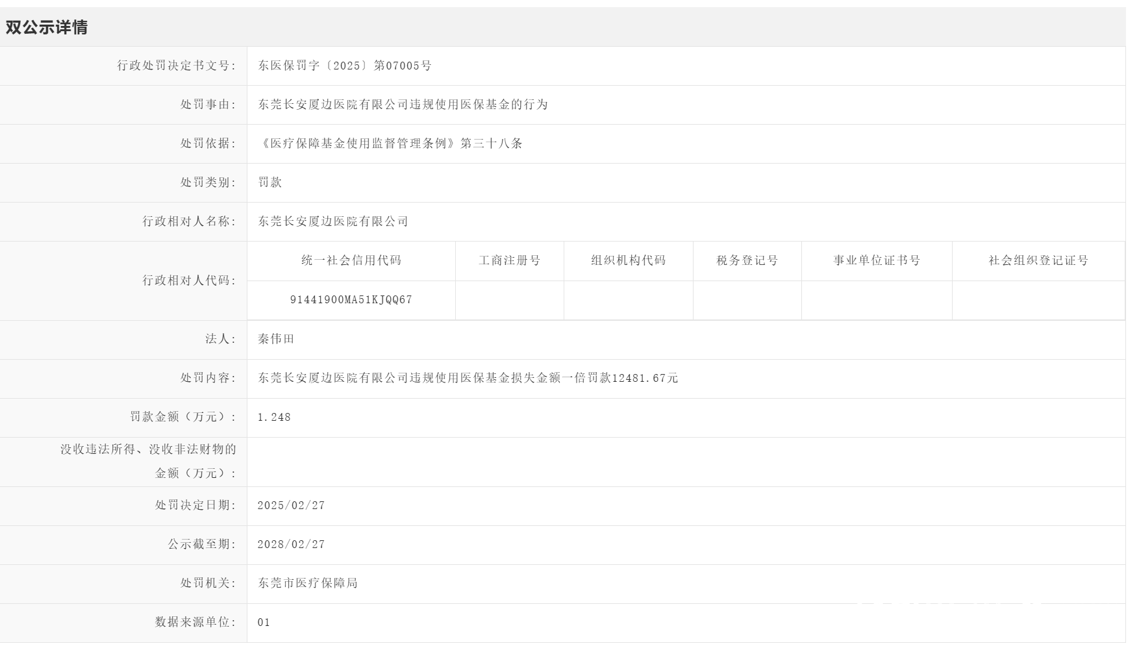Viewport: 1139px width, 650px height.
Task: Click the 社会组织登记证号 column header
Action: tap(1038, 260)
